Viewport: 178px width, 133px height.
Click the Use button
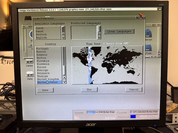89,89
